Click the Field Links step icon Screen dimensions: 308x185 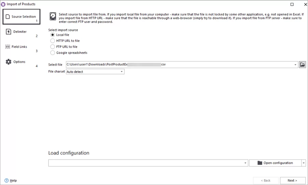[x=8, y=47]
